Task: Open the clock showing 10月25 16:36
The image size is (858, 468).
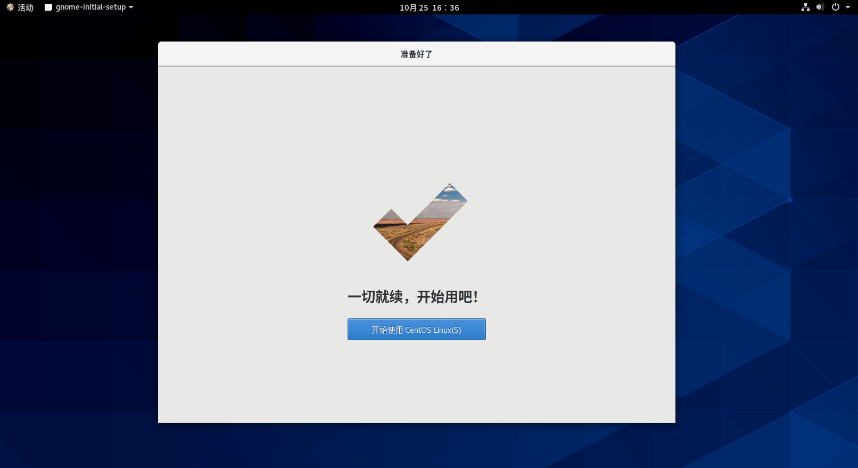Action: click(x=429, y=7)
